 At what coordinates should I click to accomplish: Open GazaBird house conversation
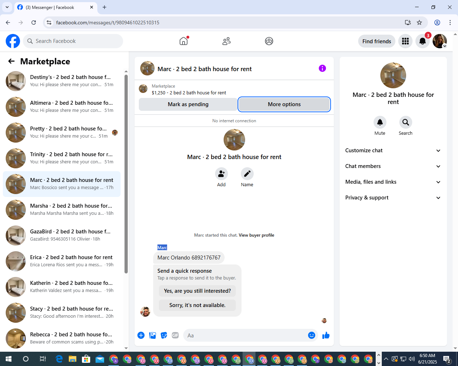click(62, 236)
